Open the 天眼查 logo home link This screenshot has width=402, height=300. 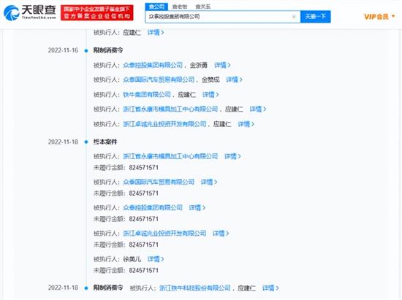(x=30, y=12)
